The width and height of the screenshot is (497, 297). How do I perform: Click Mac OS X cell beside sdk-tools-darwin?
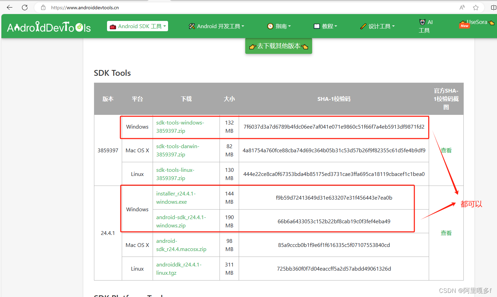click(x=137, y=150)
